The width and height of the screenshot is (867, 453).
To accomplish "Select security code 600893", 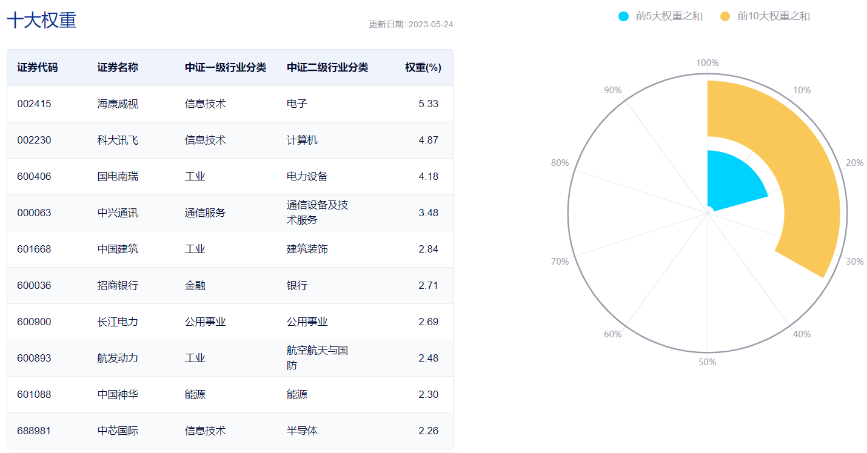I will 34,359.
